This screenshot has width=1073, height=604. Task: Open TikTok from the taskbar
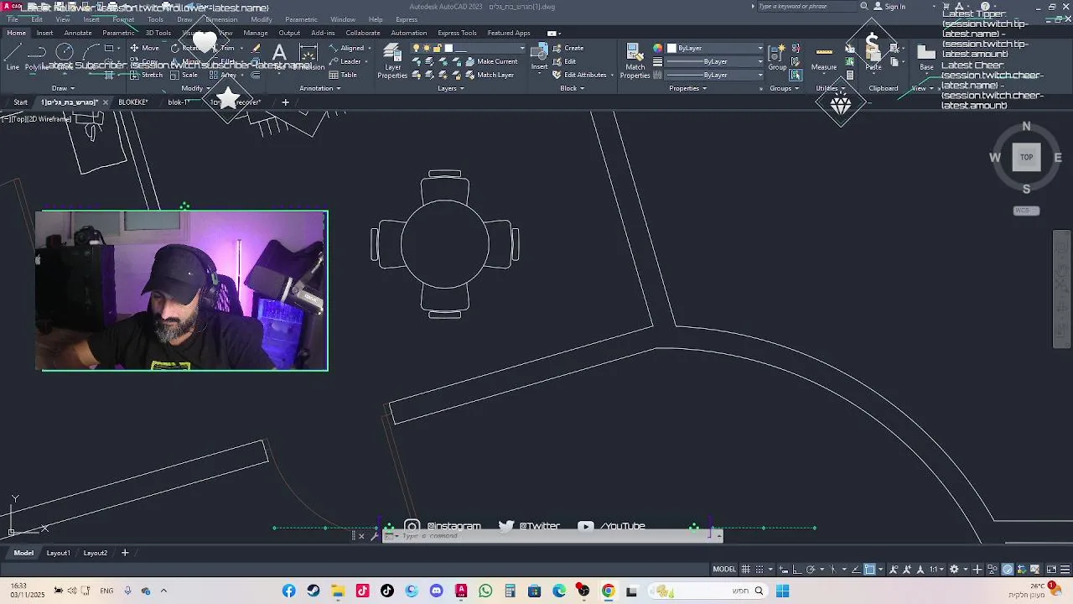coord(386,591)
